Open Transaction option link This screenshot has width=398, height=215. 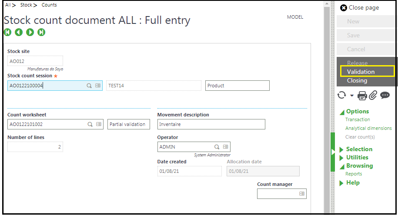click(358, 119)
